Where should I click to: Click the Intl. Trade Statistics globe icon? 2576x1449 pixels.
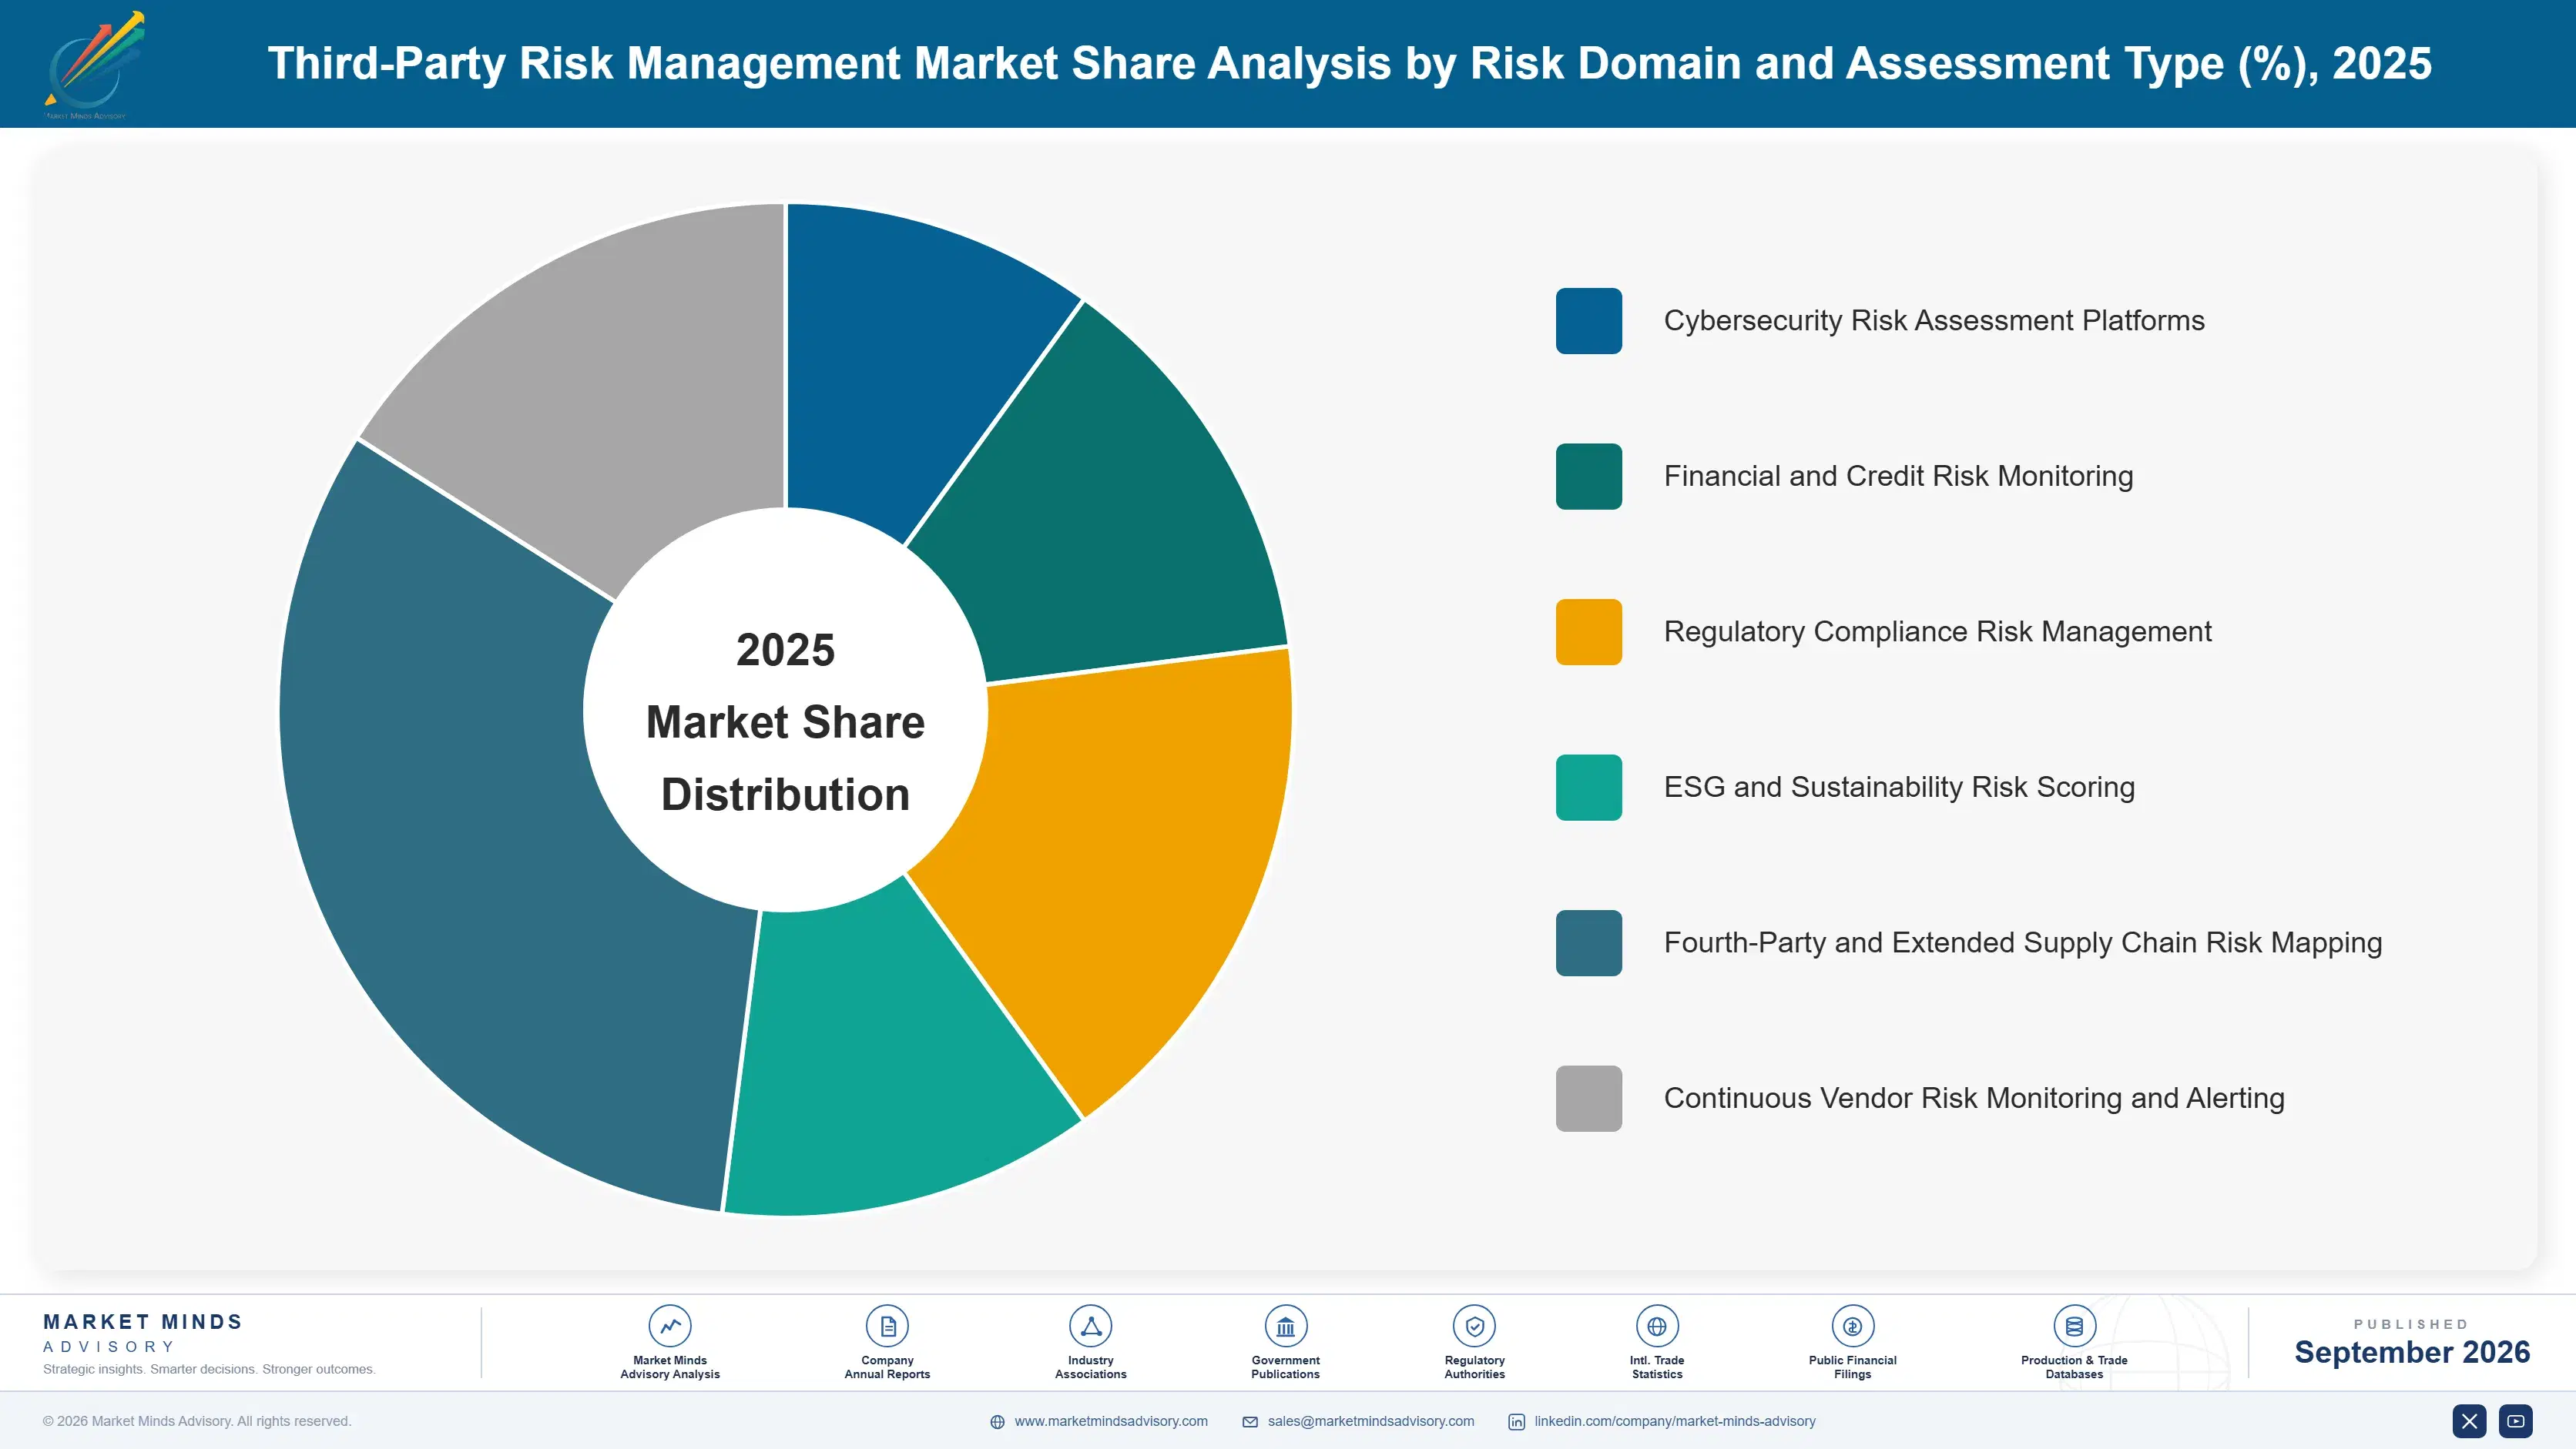coord(1657,1326)
